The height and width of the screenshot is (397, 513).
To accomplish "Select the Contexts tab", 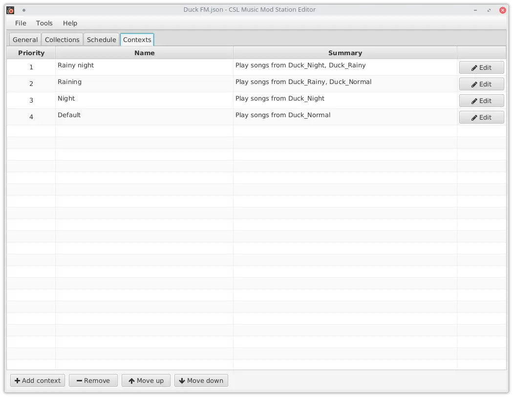I will [137, 40].
